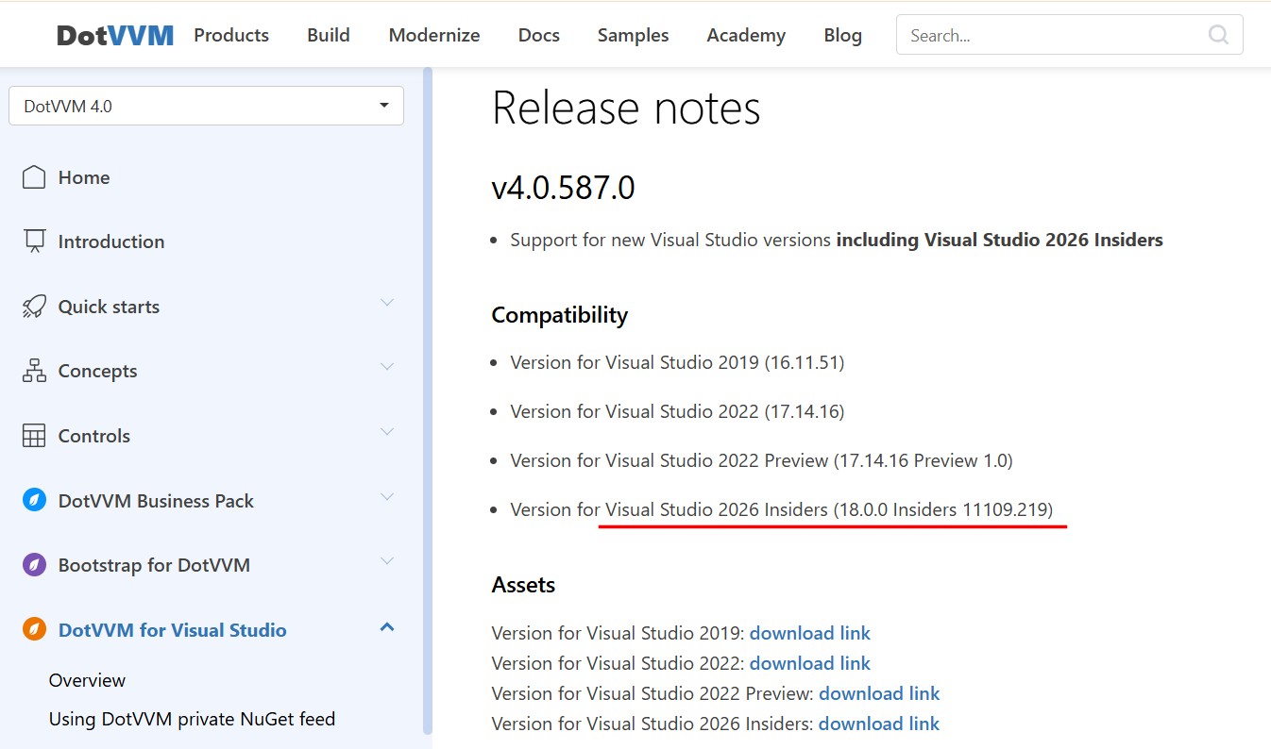Screen dimensions: 1271x749
Task: Click the Concepts hierarchy diagram icon
Action: click(34, 371)
